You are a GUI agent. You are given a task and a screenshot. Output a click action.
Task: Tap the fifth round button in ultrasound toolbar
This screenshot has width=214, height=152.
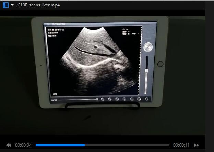[132, 99]
